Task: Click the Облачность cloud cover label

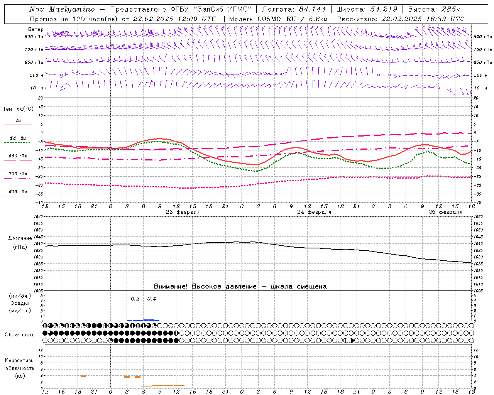Action: pyautogui.click(x=20, y=334)
